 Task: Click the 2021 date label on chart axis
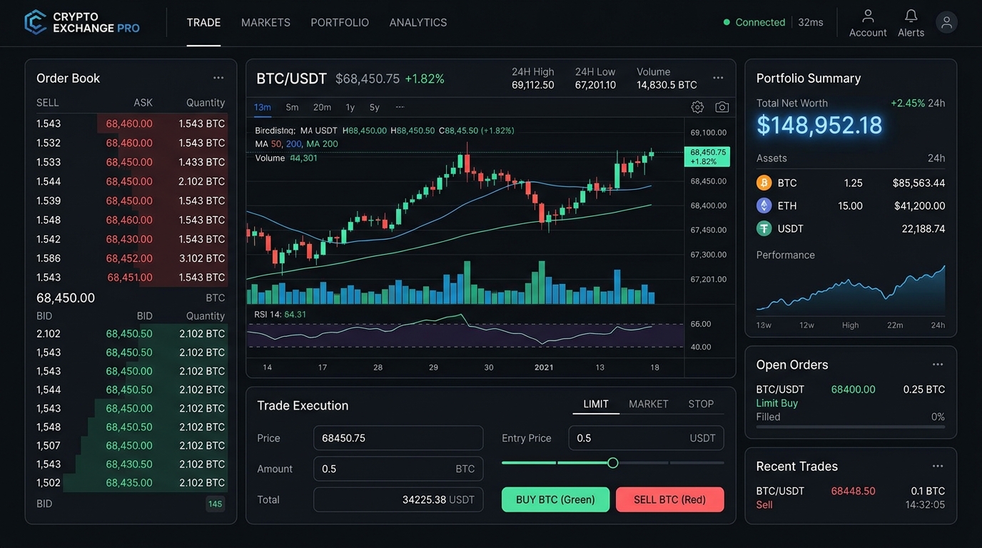pyautogui.click(x=544, y=367)
